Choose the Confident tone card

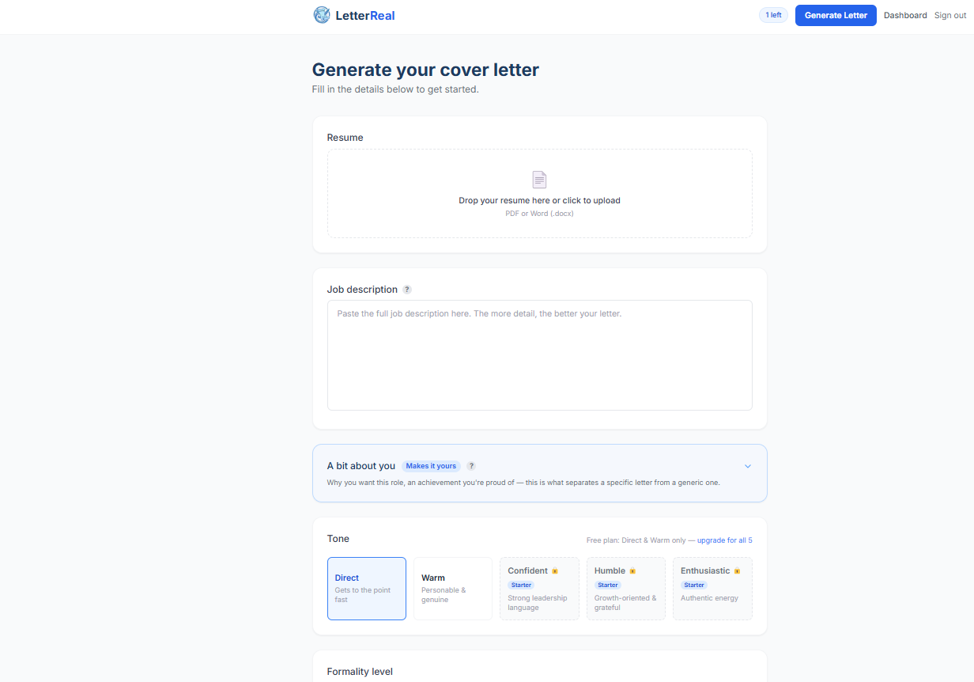[539, 589]
